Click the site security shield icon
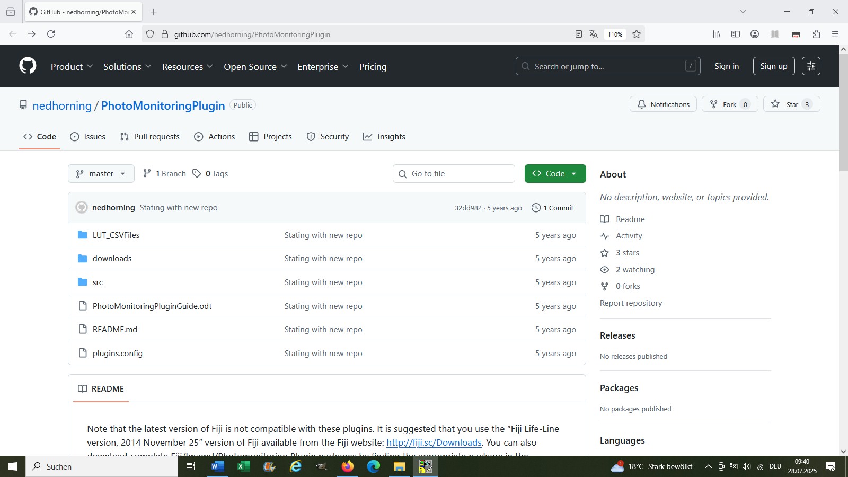The image size is (848, 477). (150, 34)
